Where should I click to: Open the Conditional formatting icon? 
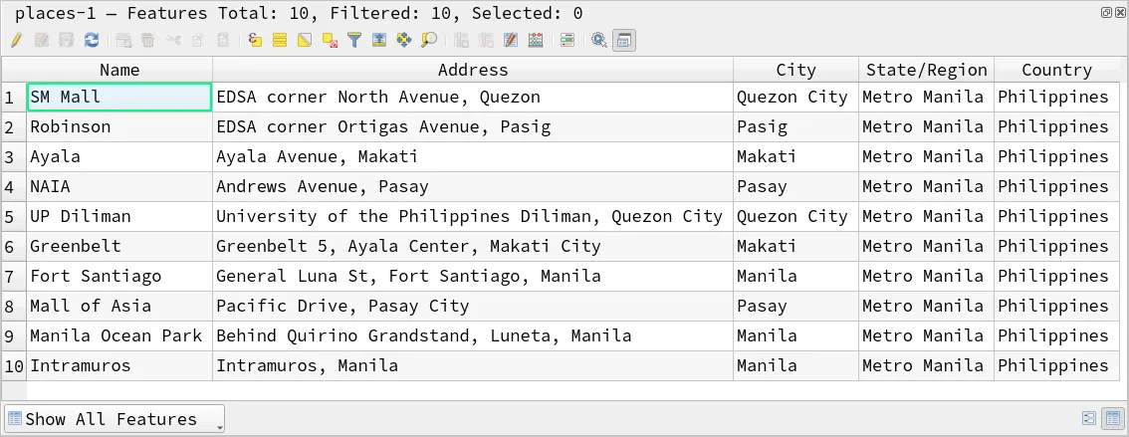pos(567,41)
